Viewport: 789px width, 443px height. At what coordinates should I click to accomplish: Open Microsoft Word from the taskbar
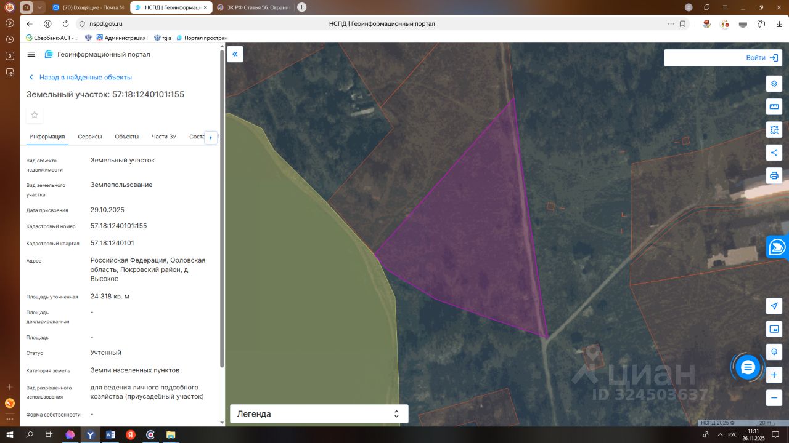[x=110, y=434]
